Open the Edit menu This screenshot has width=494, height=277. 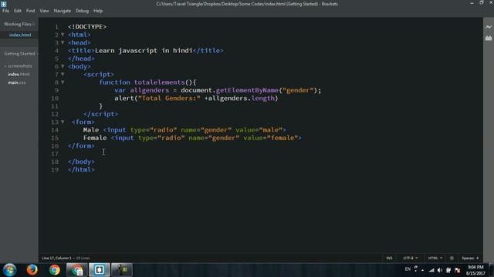(x=17, y=11)
